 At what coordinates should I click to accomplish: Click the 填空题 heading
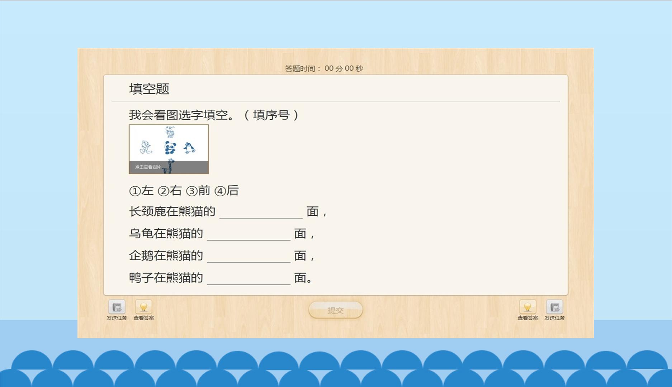coord(149,89)
